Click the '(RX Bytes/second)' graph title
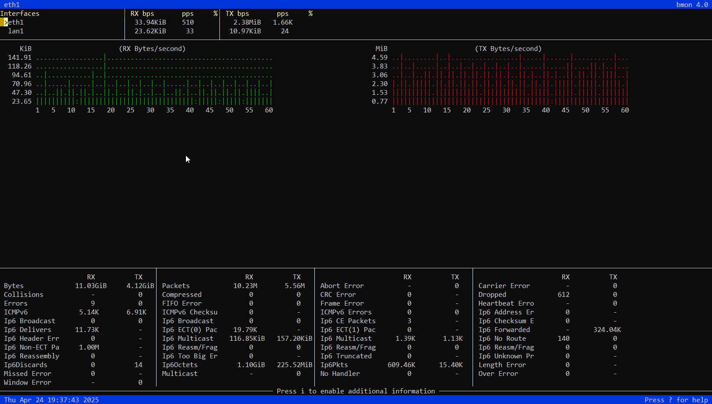 152,49
